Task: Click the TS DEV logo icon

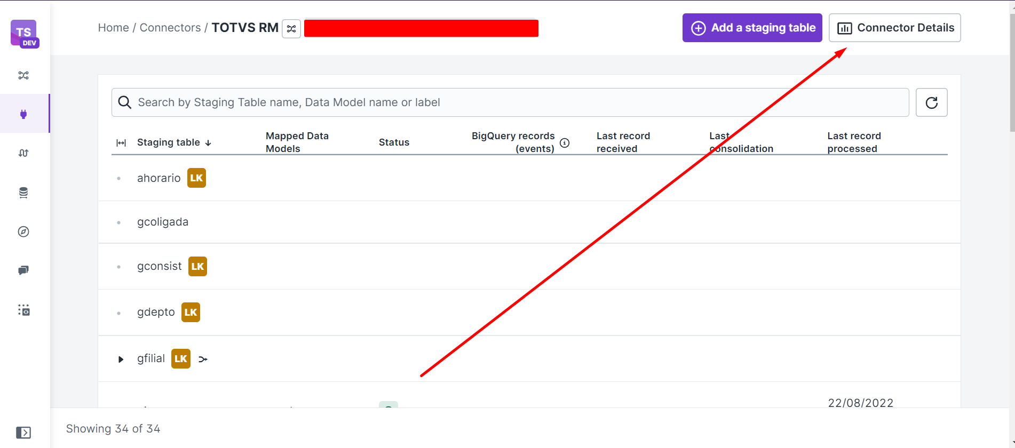Action: point(24,34)
